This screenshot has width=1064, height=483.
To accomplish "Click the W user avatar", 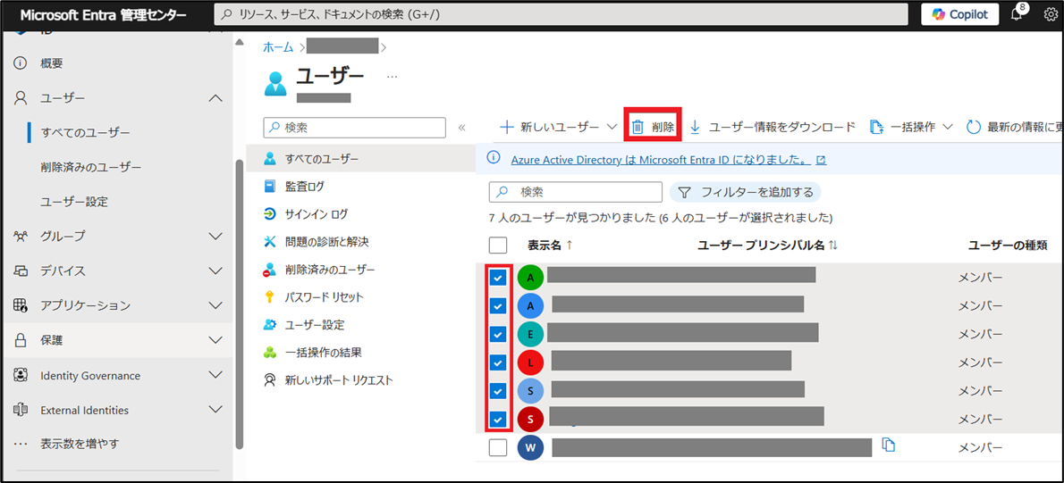I will tap(530, 448).
